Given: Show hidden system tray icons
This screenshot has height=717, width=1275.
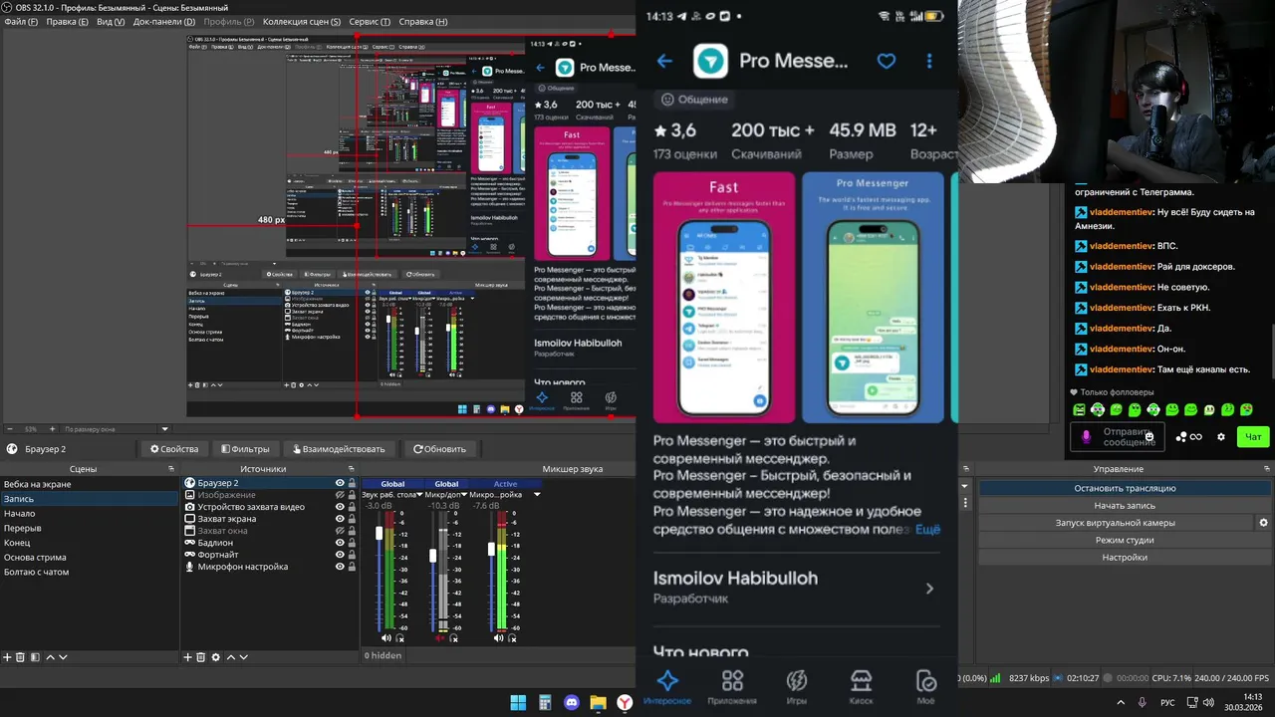Looking at the screenshot, I should [1121, 702].
